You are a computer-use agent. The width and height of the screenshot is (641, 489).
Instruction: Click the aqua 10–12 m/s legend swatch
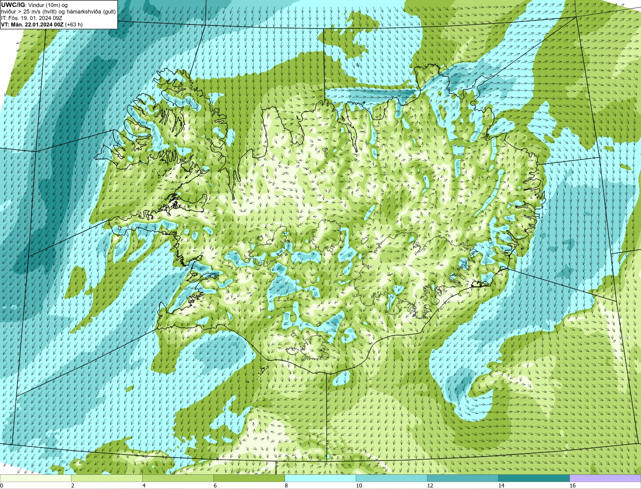pyautogui.click(x=392, y=478)
